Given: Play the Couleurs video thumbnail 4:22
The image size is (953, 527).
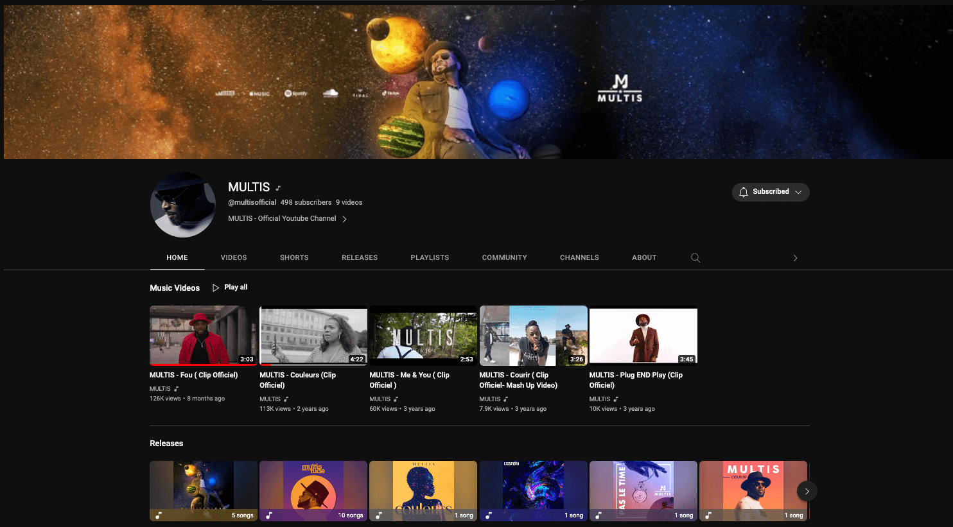Looking at the screenshot, I should click(x=313, y=336).
